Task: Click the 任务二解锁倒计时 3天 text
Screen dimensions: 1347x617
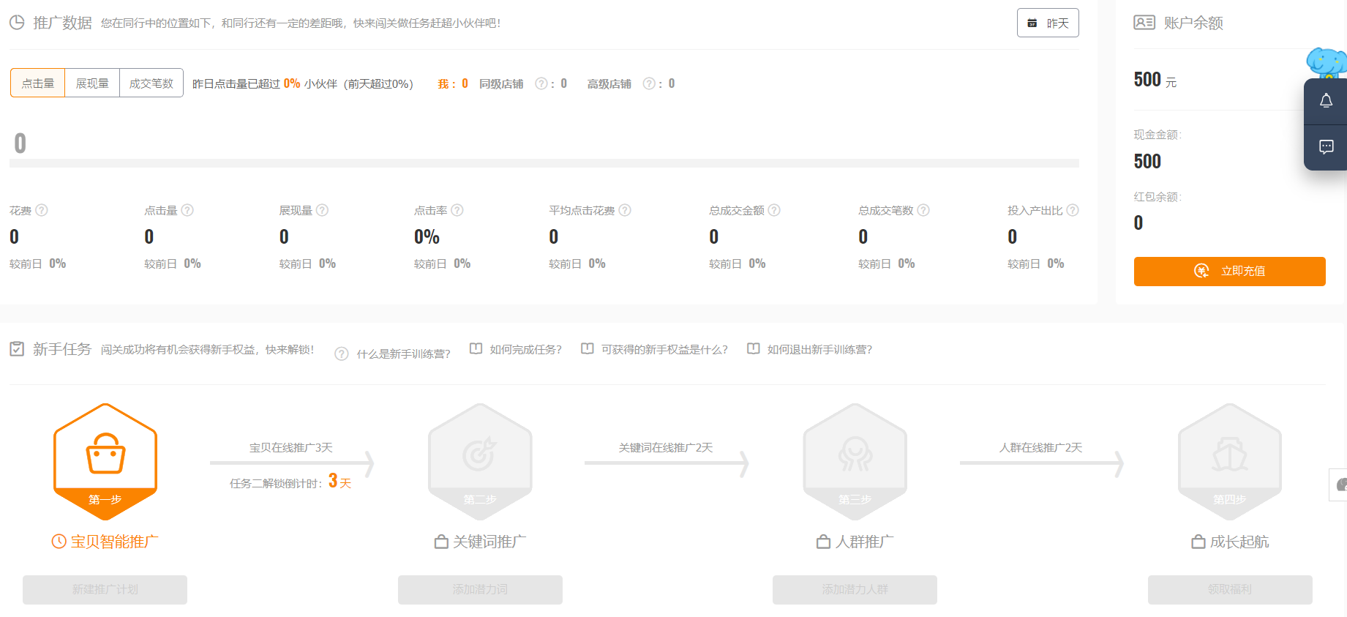Action: [x=290, y=482]
